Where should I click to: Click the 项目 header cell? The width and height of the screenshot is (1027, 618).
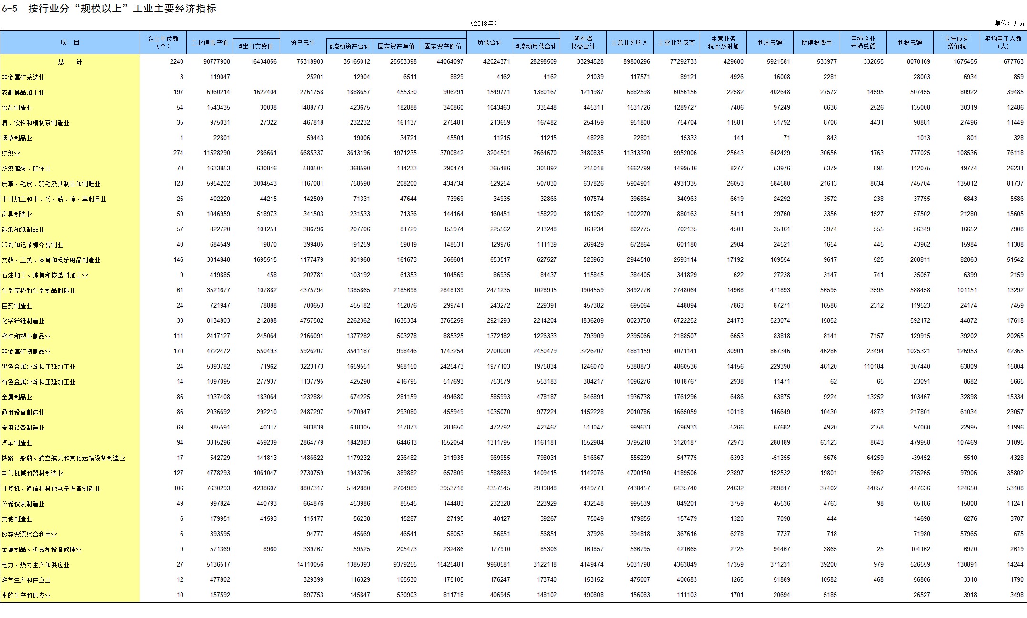click(x=70, y=42)
